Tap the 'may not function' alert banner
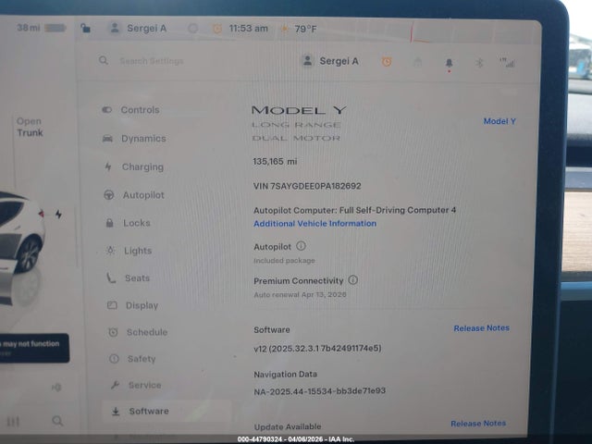 point(34,348)
